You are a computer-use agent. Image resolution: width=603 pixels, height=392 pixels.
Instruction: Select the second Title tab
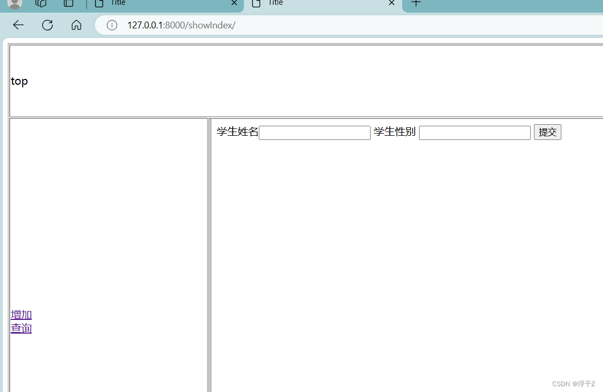[x=323, y=4]
